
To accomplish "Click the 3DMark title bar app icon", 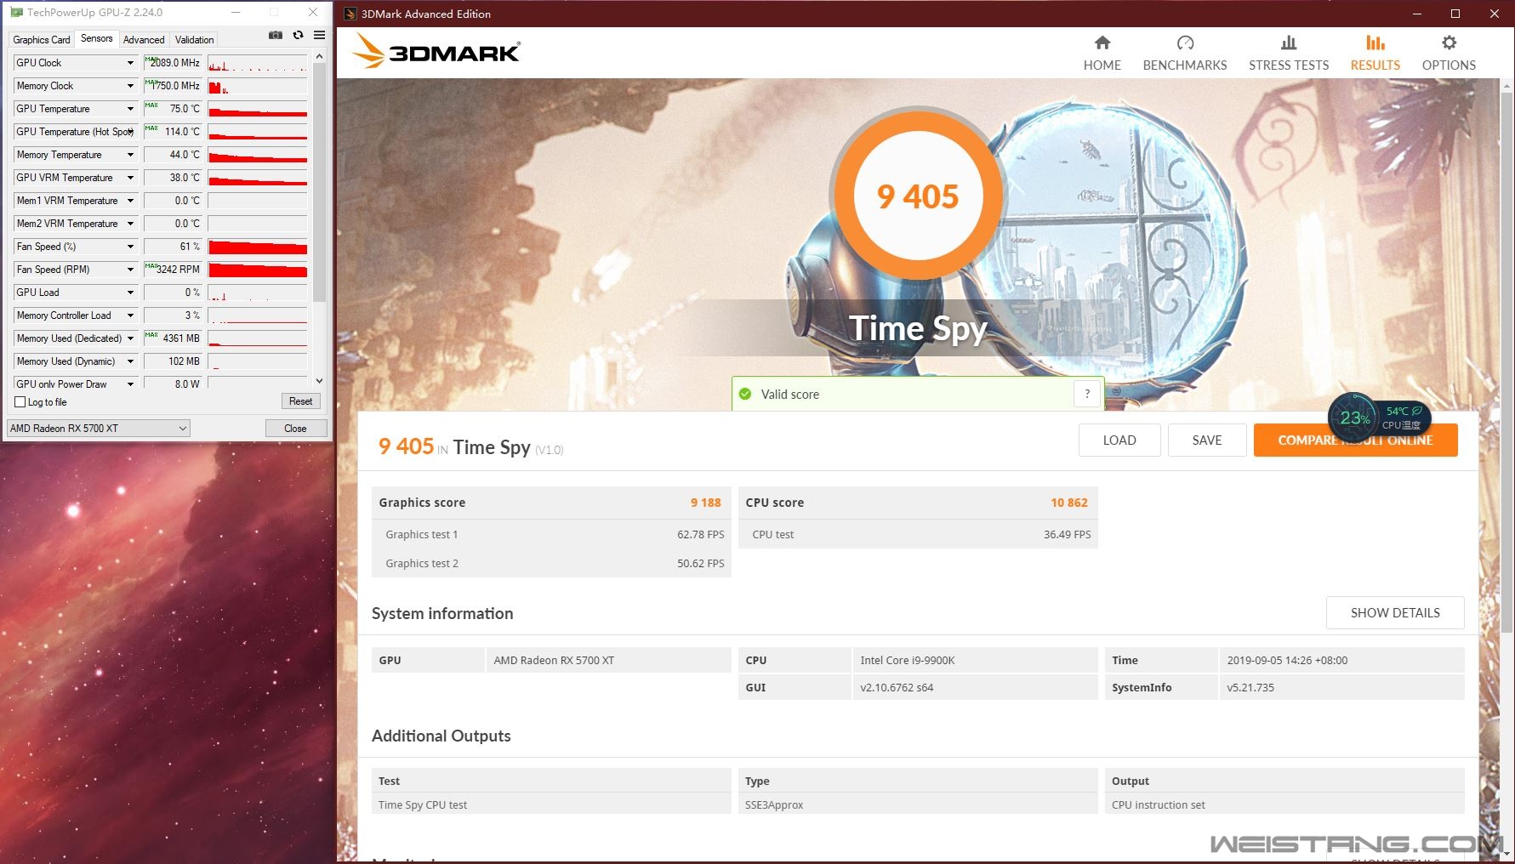I will pyautogui.click(x=350, y=14).
